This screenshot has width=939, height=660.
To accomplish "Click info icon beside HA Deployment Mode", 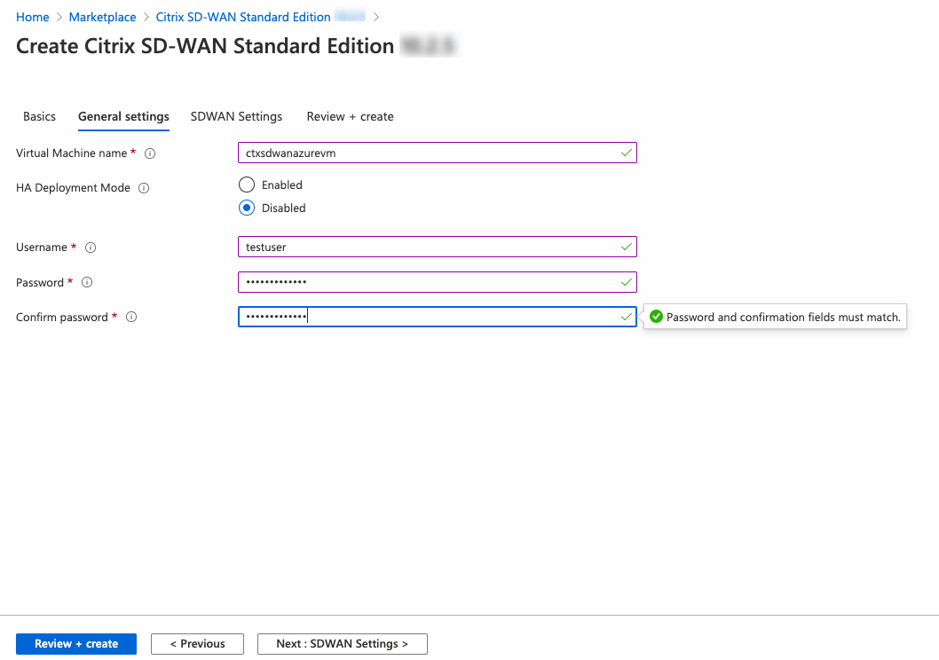I will pos(144,188).
